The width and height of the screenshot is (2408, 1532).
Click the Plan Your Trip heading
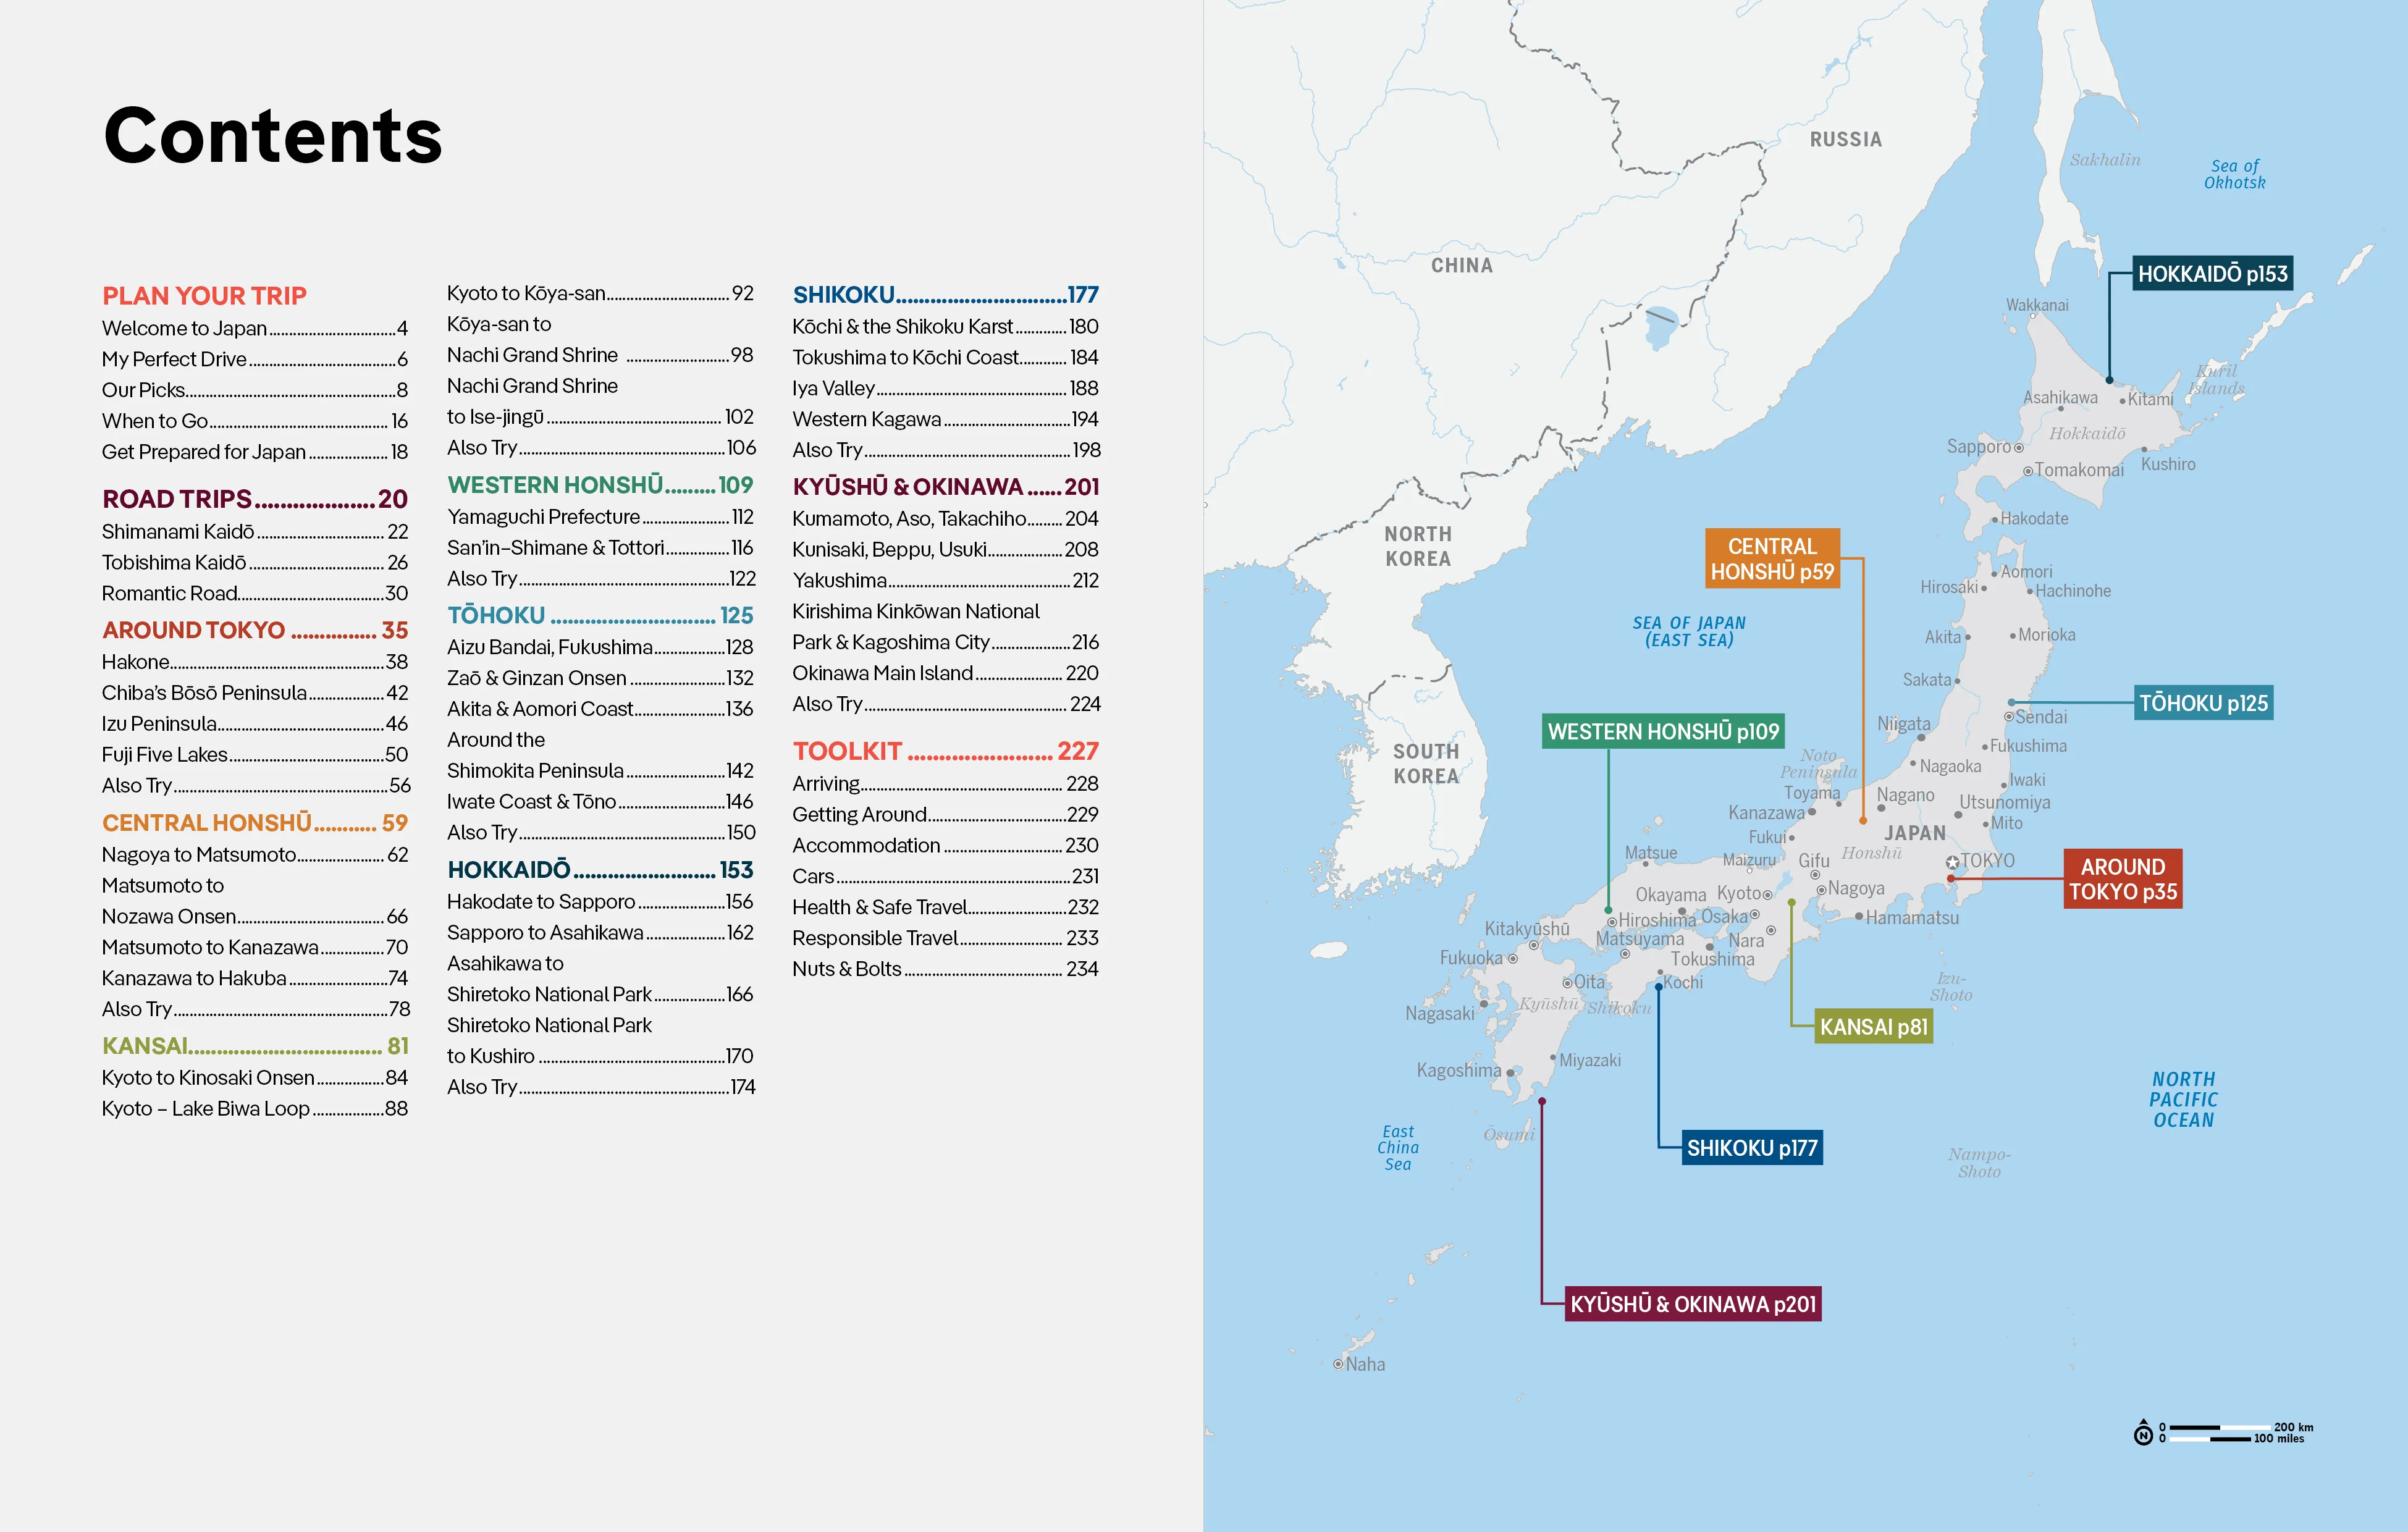(x=204, y=296)
